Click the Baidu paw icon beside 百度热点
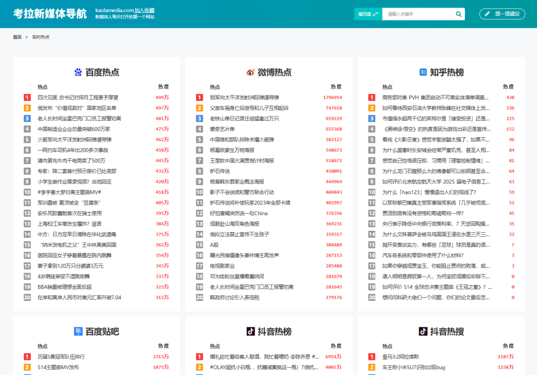The height and width of the screenshot is (375, 537). (x=77, y=71)
